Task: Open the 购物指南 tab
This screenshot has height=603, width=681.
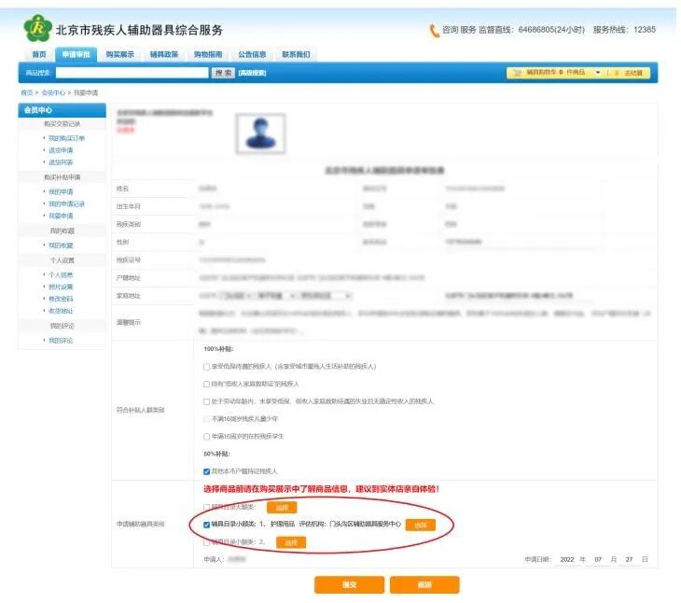Action: click(x=208, y=54)
